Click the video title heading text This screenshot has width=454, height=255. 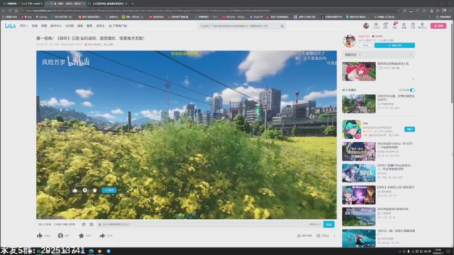point(90,38)
